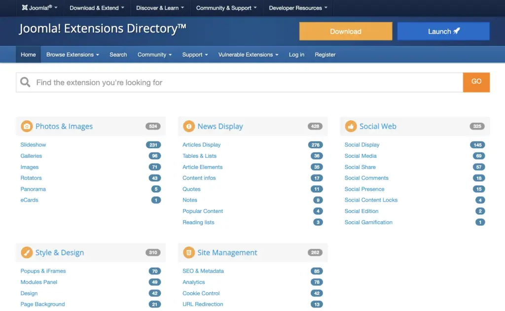Open the Style & Design category heading
Image resolution: width=505 pixels, height=311 pixels.
click(x=60, y=252)
